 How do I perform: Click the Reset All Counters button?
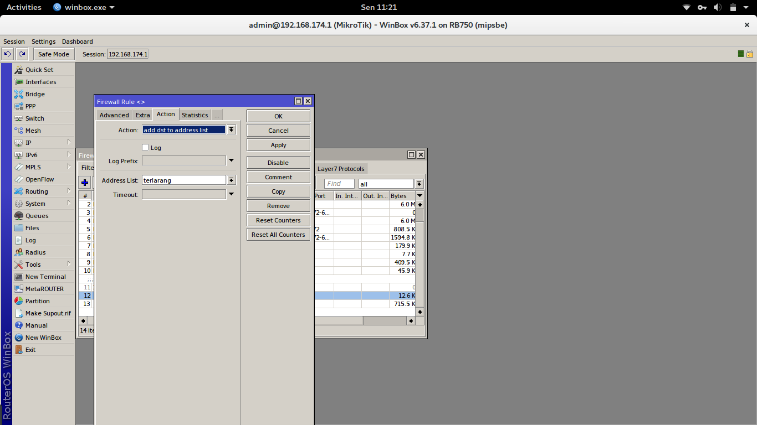pyautogui.click(x=278, y=235)
